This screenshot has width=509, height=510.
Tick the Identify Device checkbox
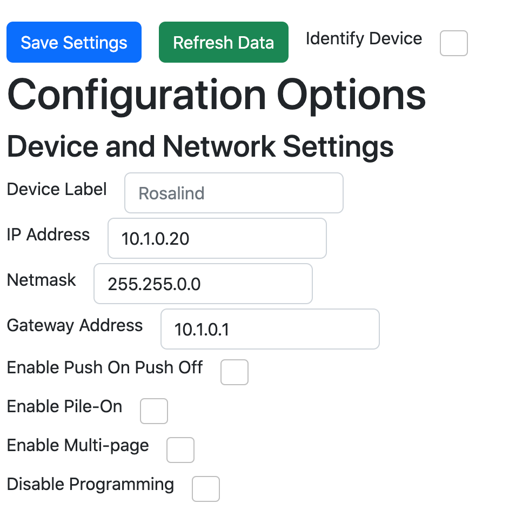pyautogui.click(x=453, y=43)
